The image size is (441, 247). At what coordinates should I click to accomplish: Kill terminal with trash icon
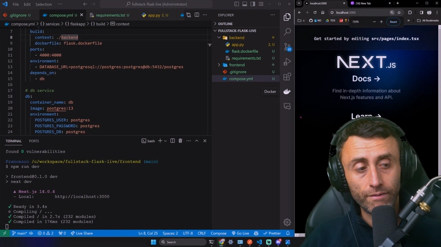coord(180,141)
